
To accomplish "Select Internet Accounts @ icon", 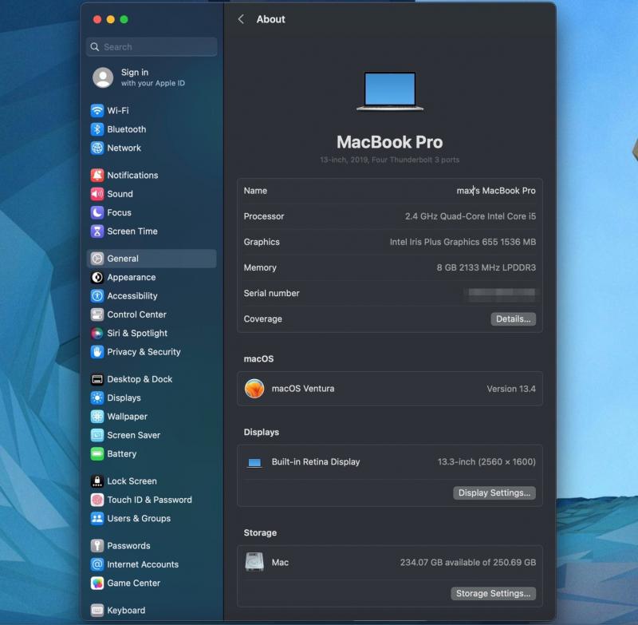I will pyautogui.click(x=96, y=564).
